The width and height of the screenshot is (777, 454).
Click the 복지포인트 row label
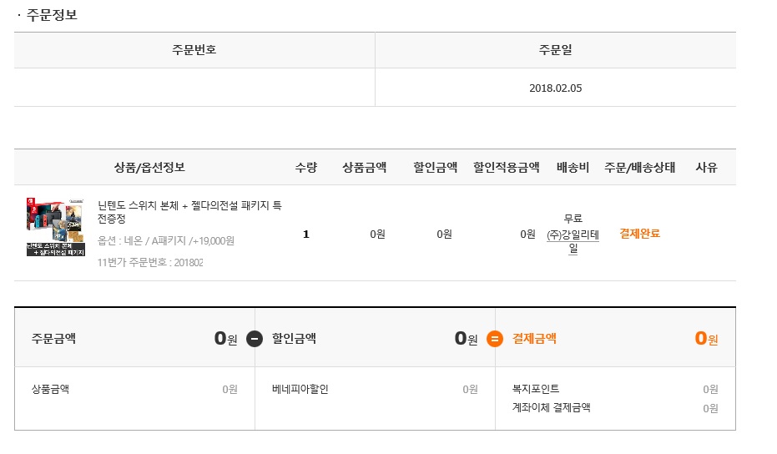coord(536,389)
